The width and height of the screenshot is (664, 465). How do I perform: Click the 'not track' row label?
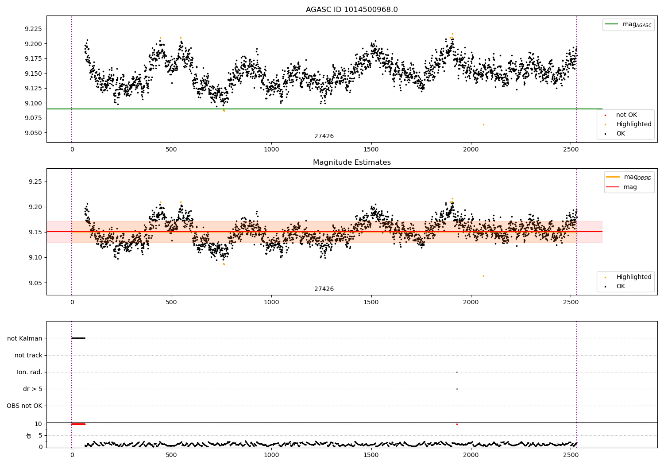[28, 355]
